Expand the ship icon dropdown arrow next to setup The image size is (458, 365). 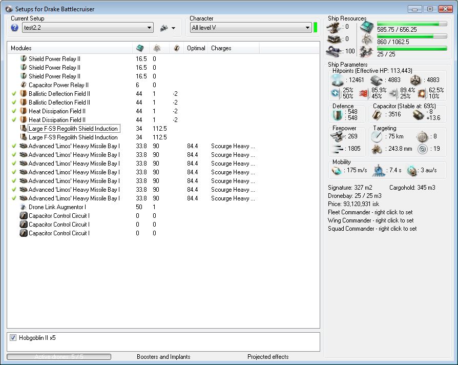[x=174, y=28]
